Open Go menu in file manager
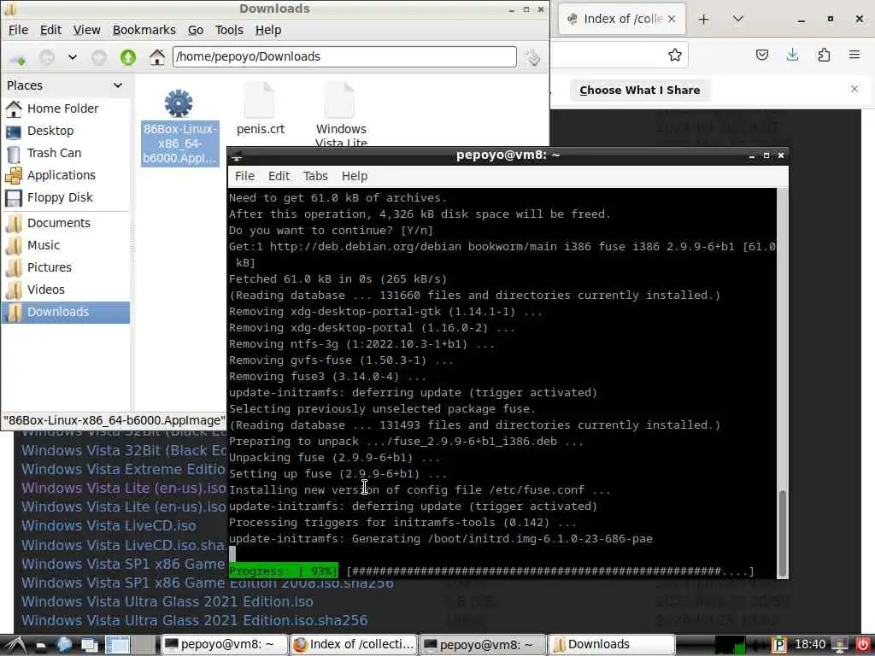 [196, 30]
